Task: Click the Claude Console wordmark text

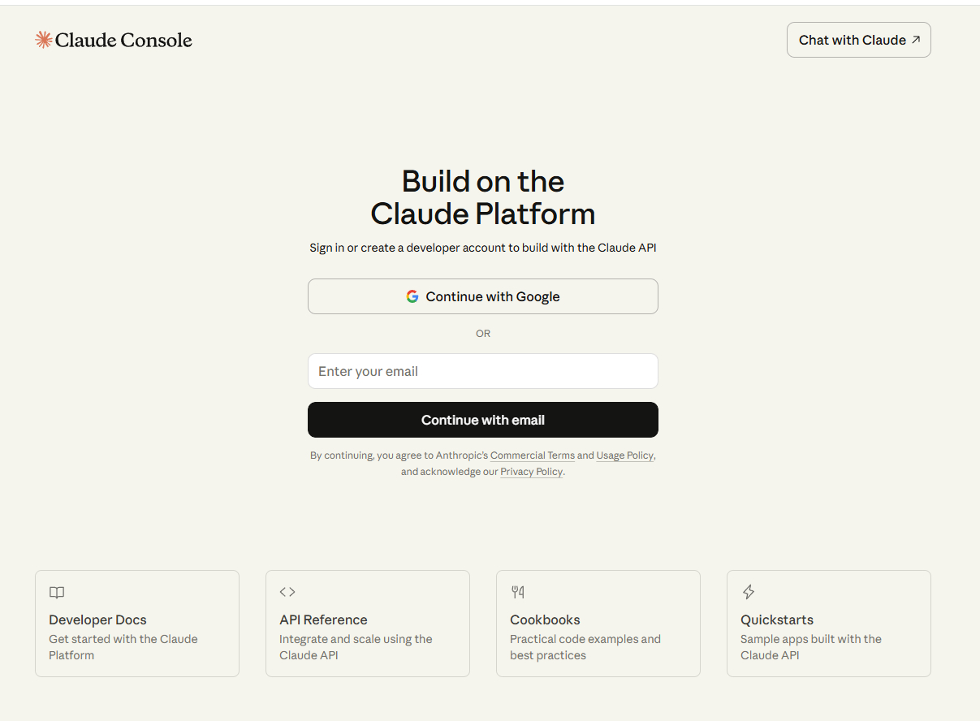Action: click(x=123, y=40)
